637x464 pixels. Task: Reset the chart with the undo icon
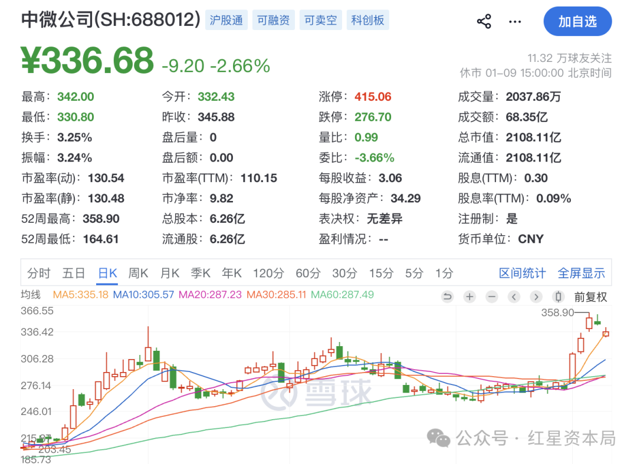(x=448, y=297)
